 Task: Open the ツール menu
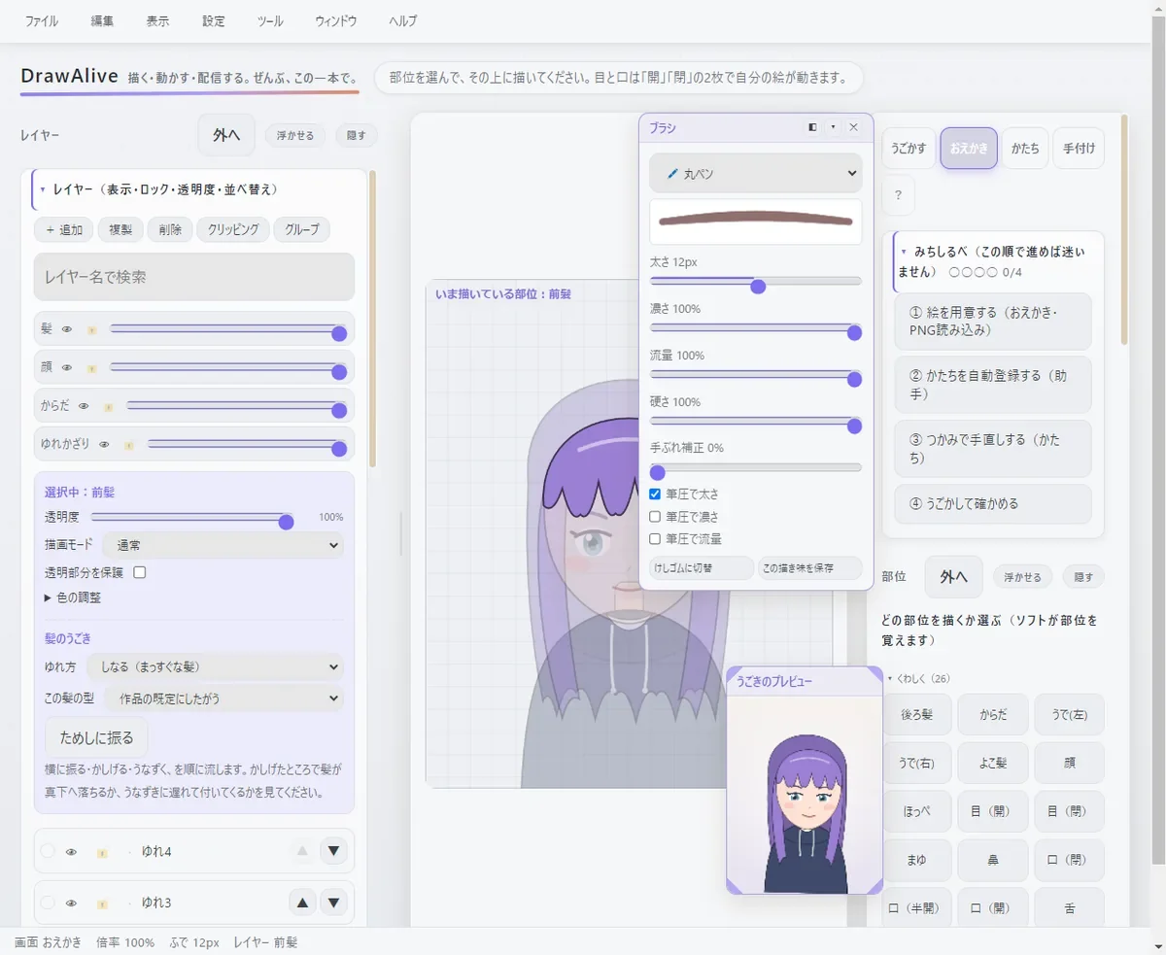pyautogui.click(x=271, y=20)
